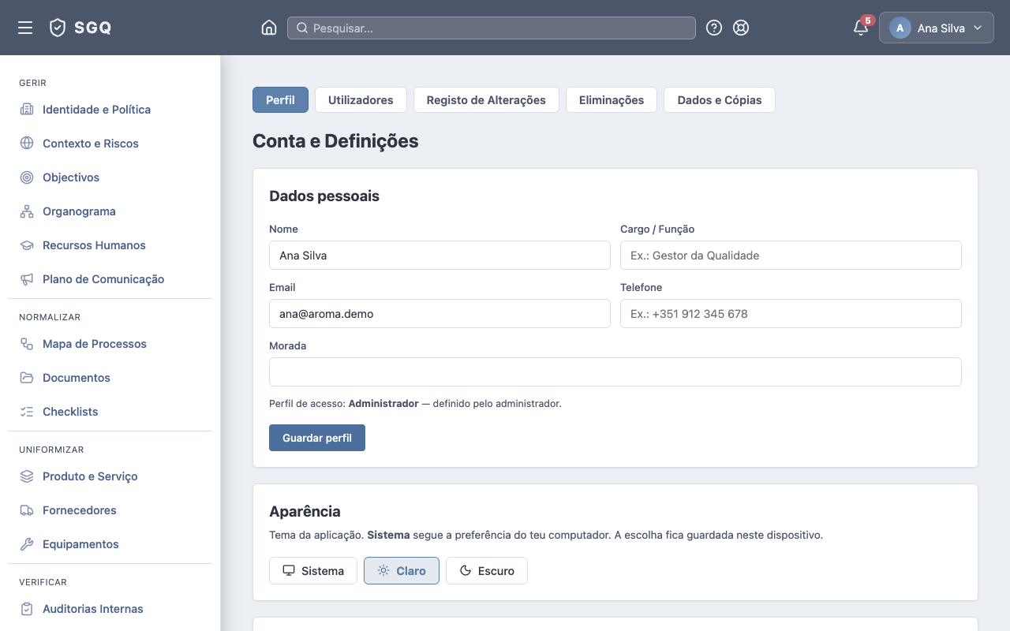Open Identidade e Política page
This screenshot has width=1010, height=631.
click(110, 110)
